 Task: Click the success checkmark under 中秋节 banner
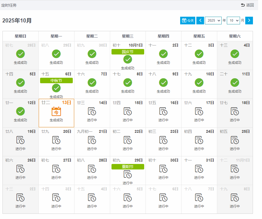56,88
